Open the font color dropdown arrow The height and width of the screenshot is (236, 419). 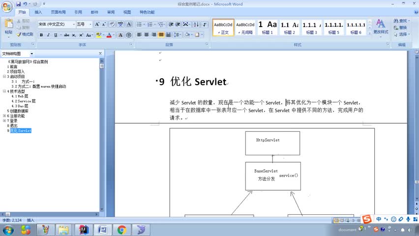pyautogui.click(x=114, y=35)
